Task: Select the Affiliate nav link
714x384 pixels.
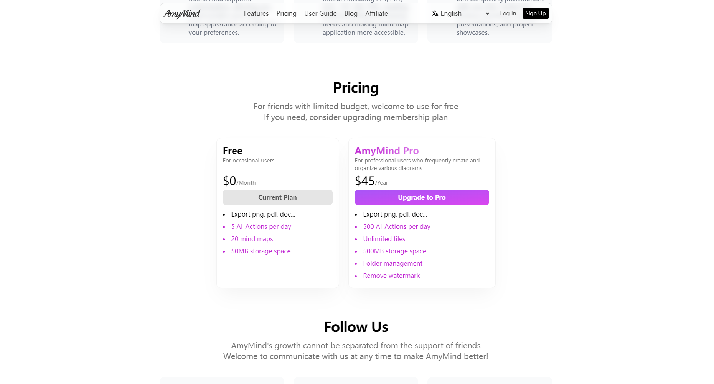Action: [376, 13]
